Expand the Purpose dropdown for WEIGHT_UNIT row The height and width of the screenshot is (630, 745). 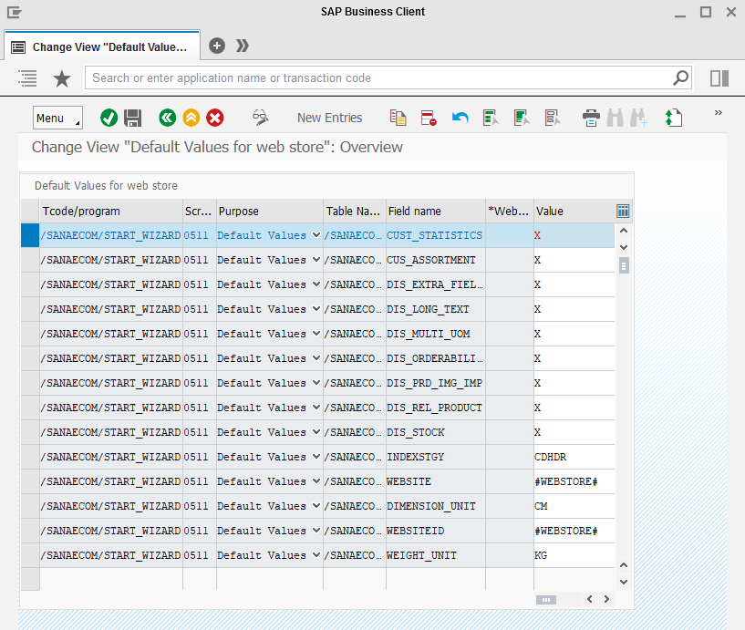pos(316,555)
